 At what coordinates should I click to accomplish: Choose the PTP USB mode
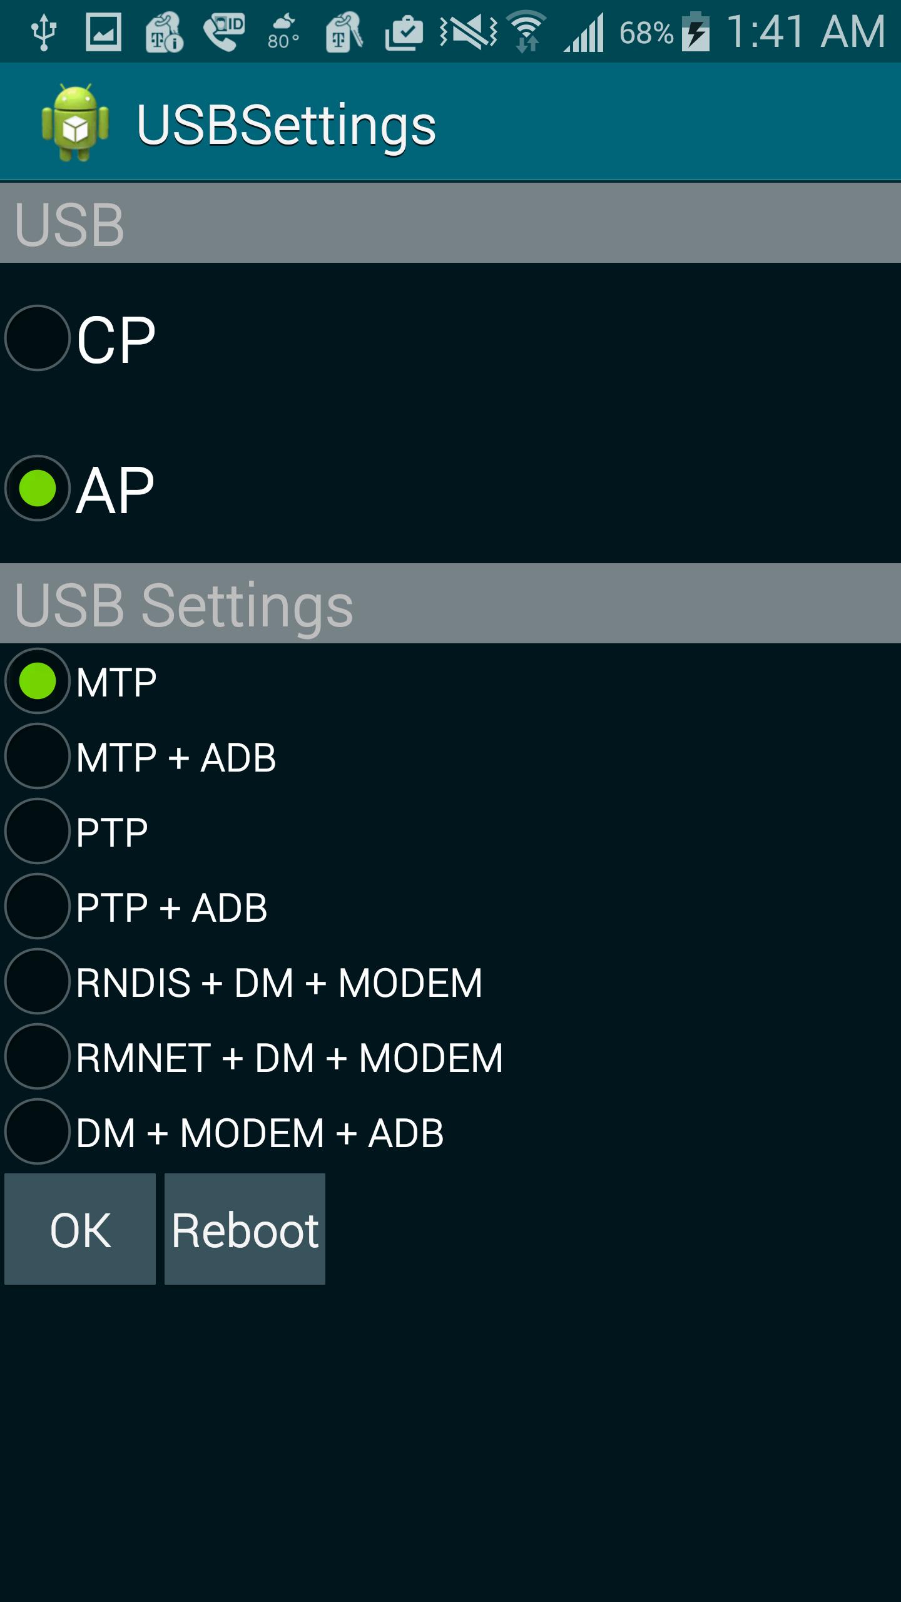tap(76, 831)
